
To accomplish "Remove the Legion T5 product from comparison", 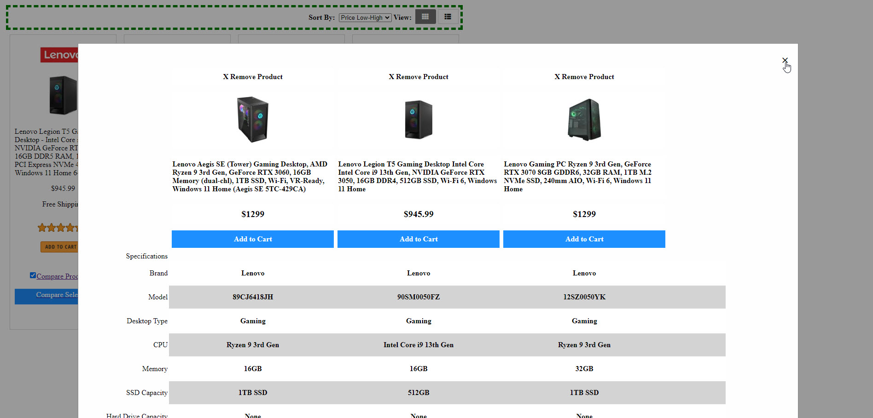I will click(x=418, y=77).
